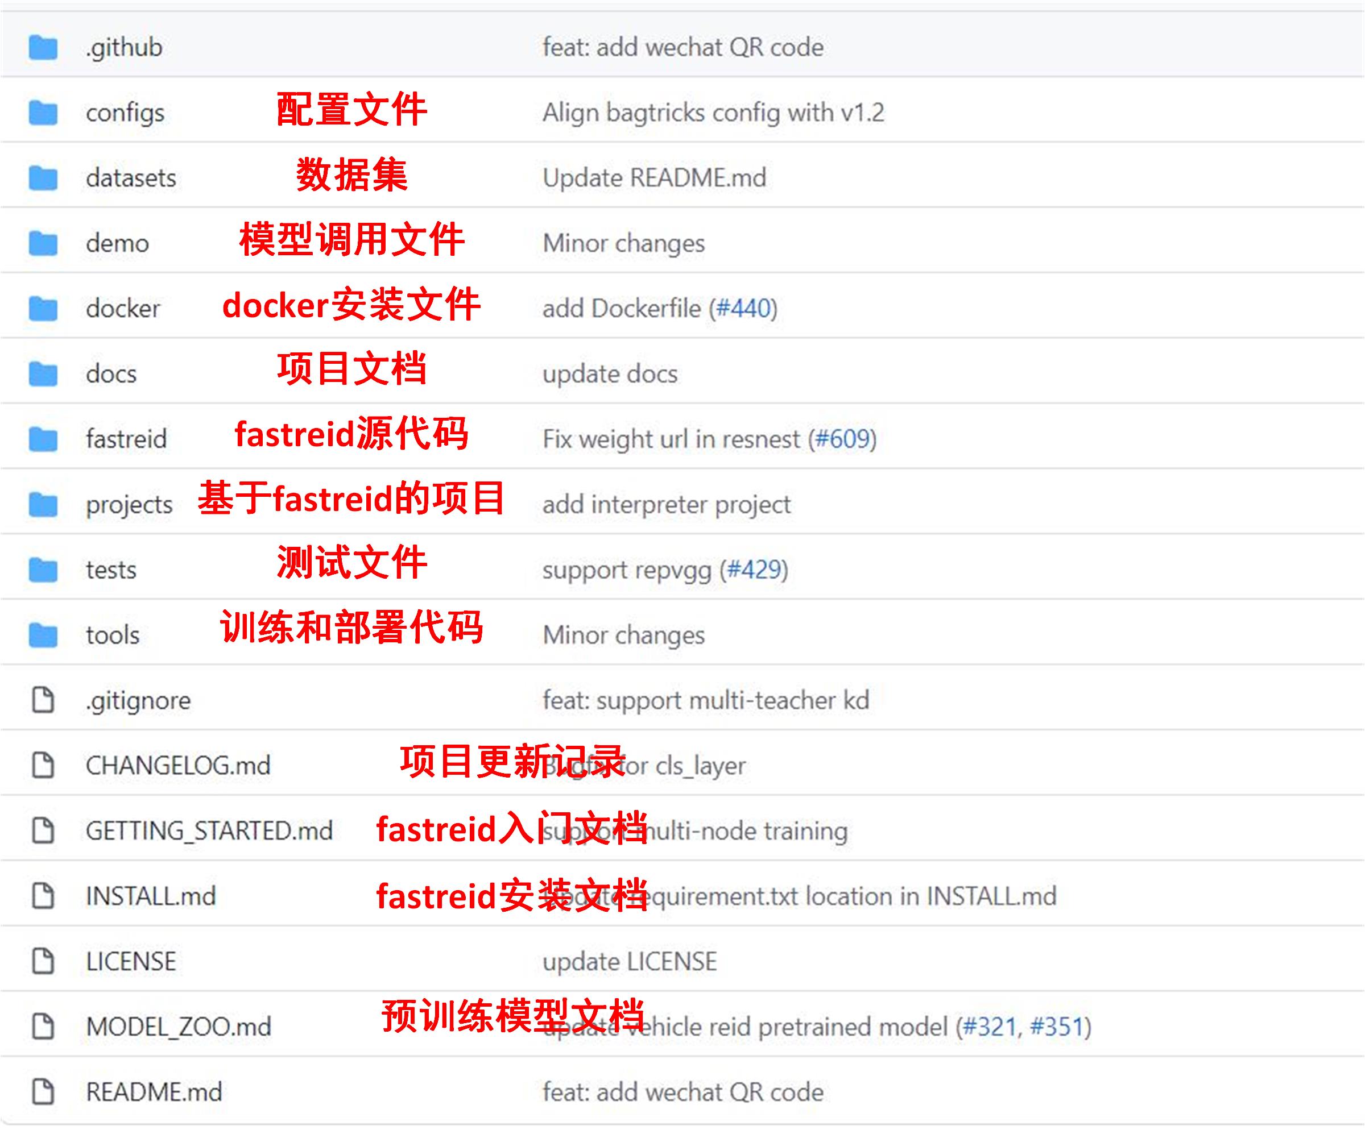
Task: Click the CHANGELOG.md file icon
Action: pos(43,765)
